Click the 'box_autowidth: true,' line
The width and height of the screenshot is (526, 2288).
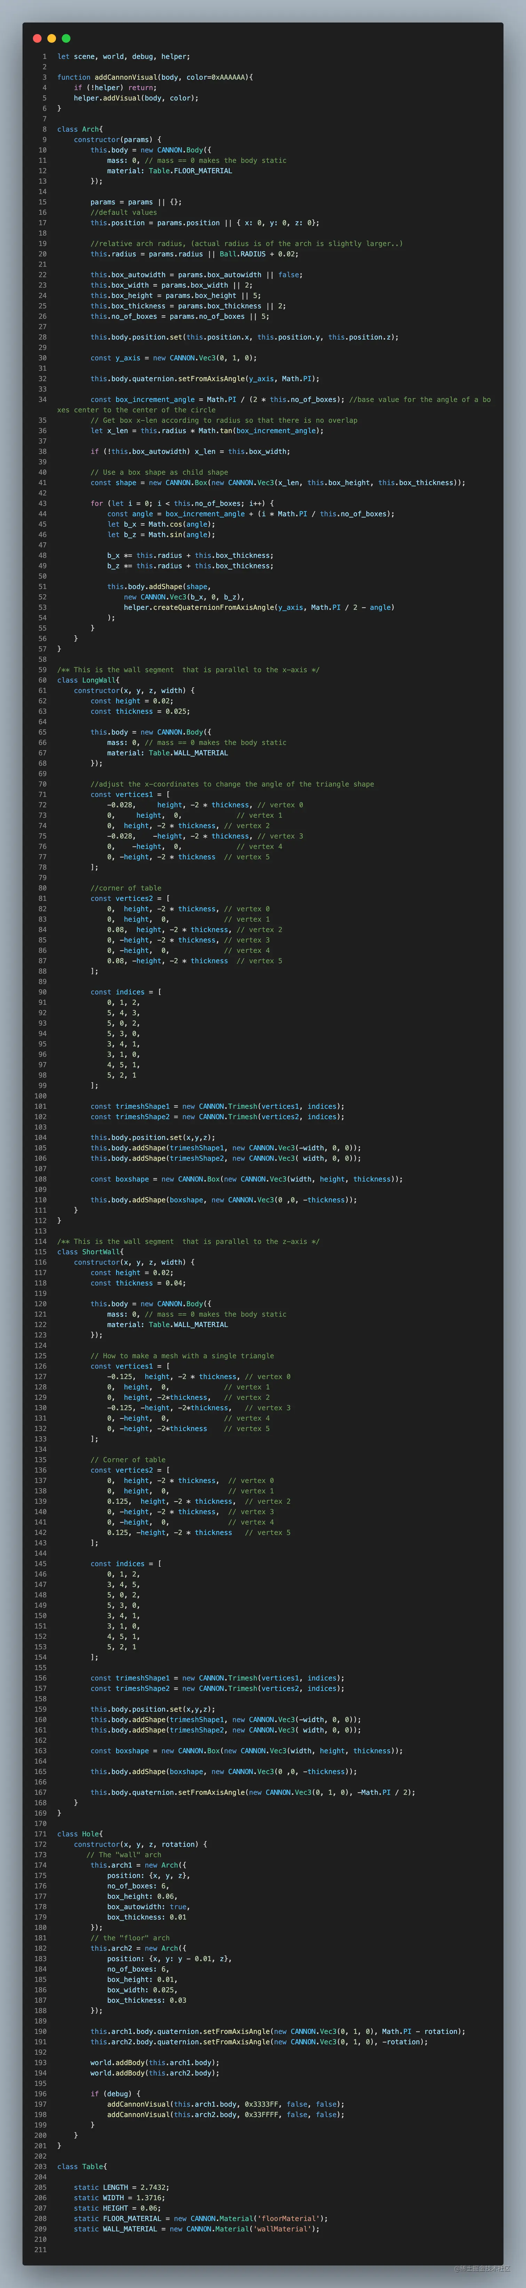click(x=149, y=1907)
